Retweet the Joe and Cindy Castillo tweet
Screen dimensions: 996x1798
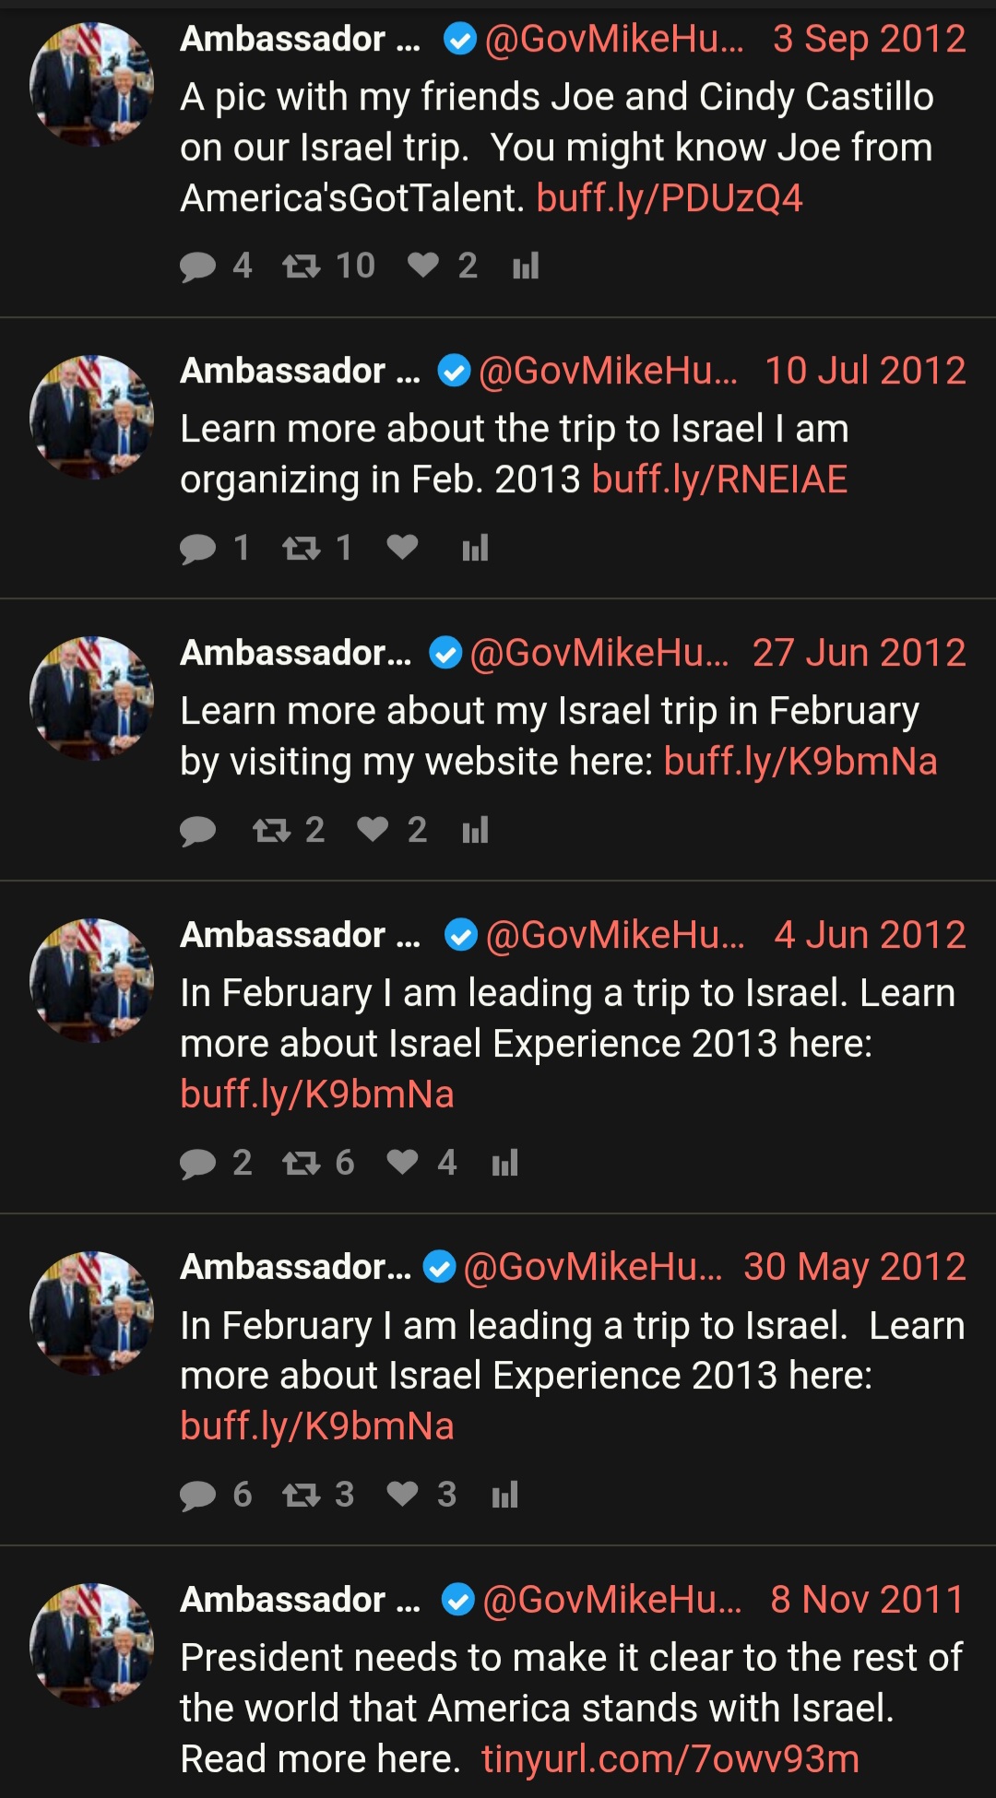tap(301, 266)
